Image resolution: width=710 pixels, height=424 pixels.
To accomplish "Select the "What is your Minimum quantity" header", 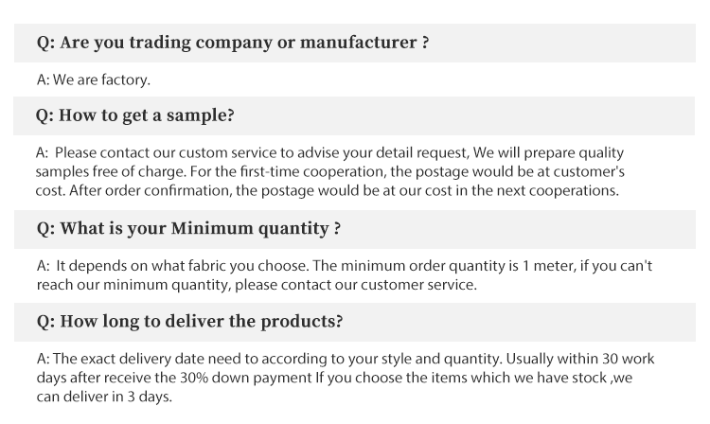I will pos(187,228).
